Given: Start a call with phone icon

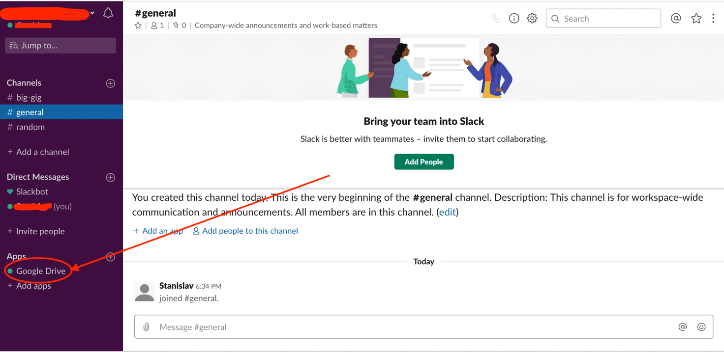Looking at the screenshot, I should point(496,19).
